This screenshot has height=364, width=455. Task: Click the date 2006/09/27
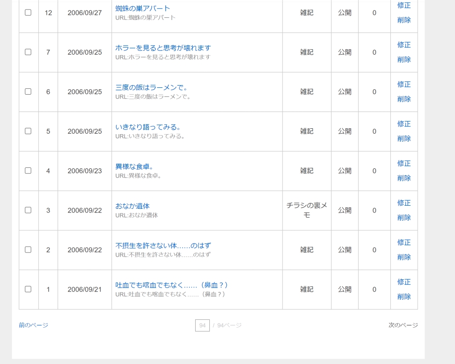85,13
